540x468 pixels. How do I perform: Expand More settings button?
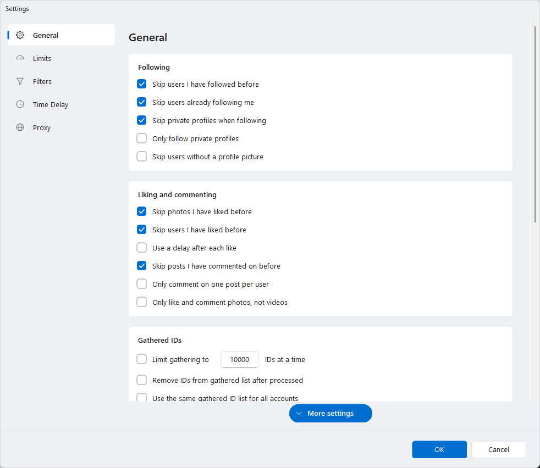click(x=330, y=413)
